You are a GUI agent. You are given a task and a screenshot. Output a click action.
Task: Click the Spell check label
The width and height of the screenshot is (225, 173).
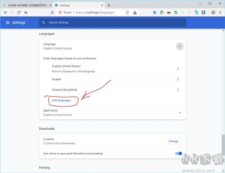[50, 110]
